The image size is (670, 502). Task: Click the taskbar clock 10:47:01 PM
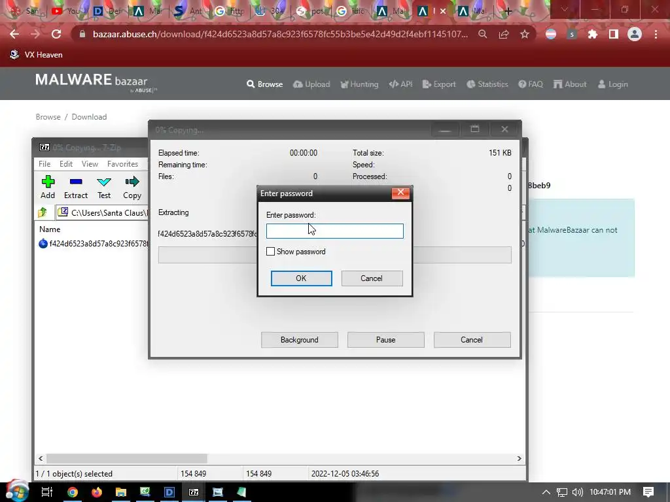click(610, 492)
